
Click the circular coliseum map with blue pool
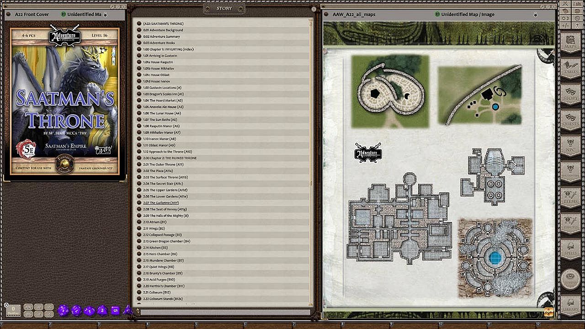[x=495, y=258]
